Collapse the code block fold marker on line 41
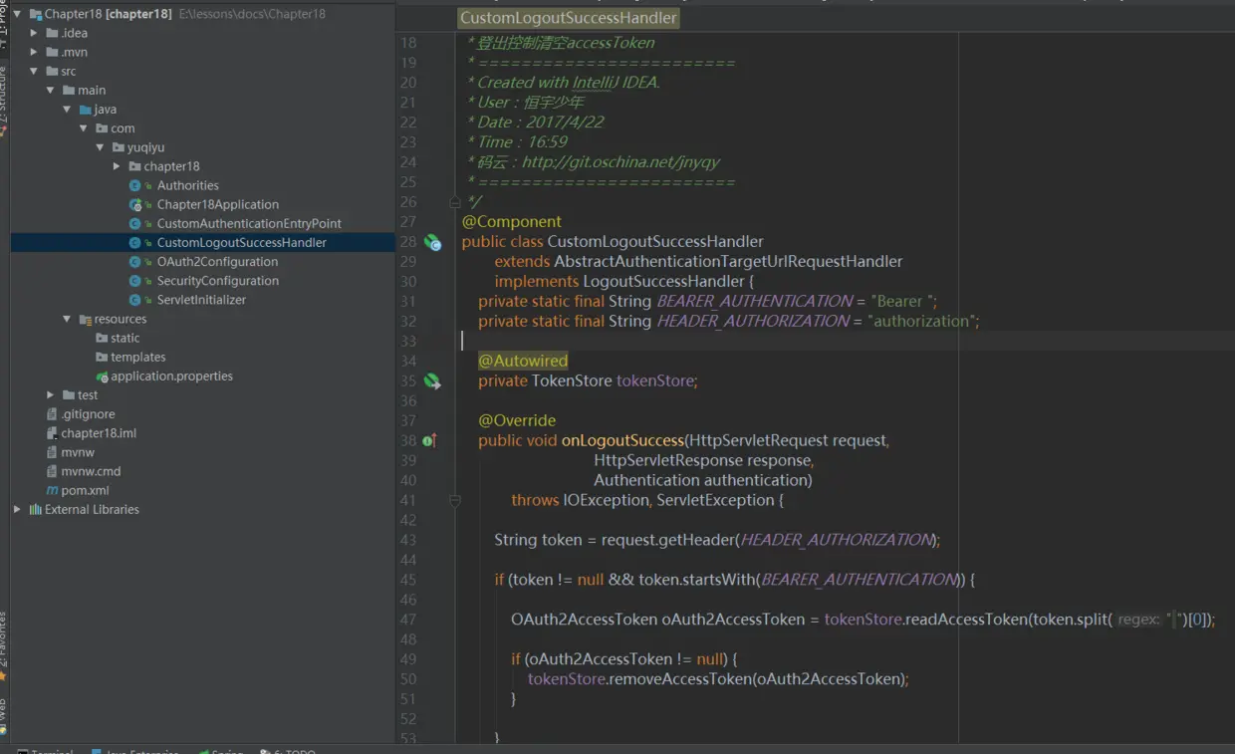The height and width of the screenshot is (754, 1235). pos(455,500)
